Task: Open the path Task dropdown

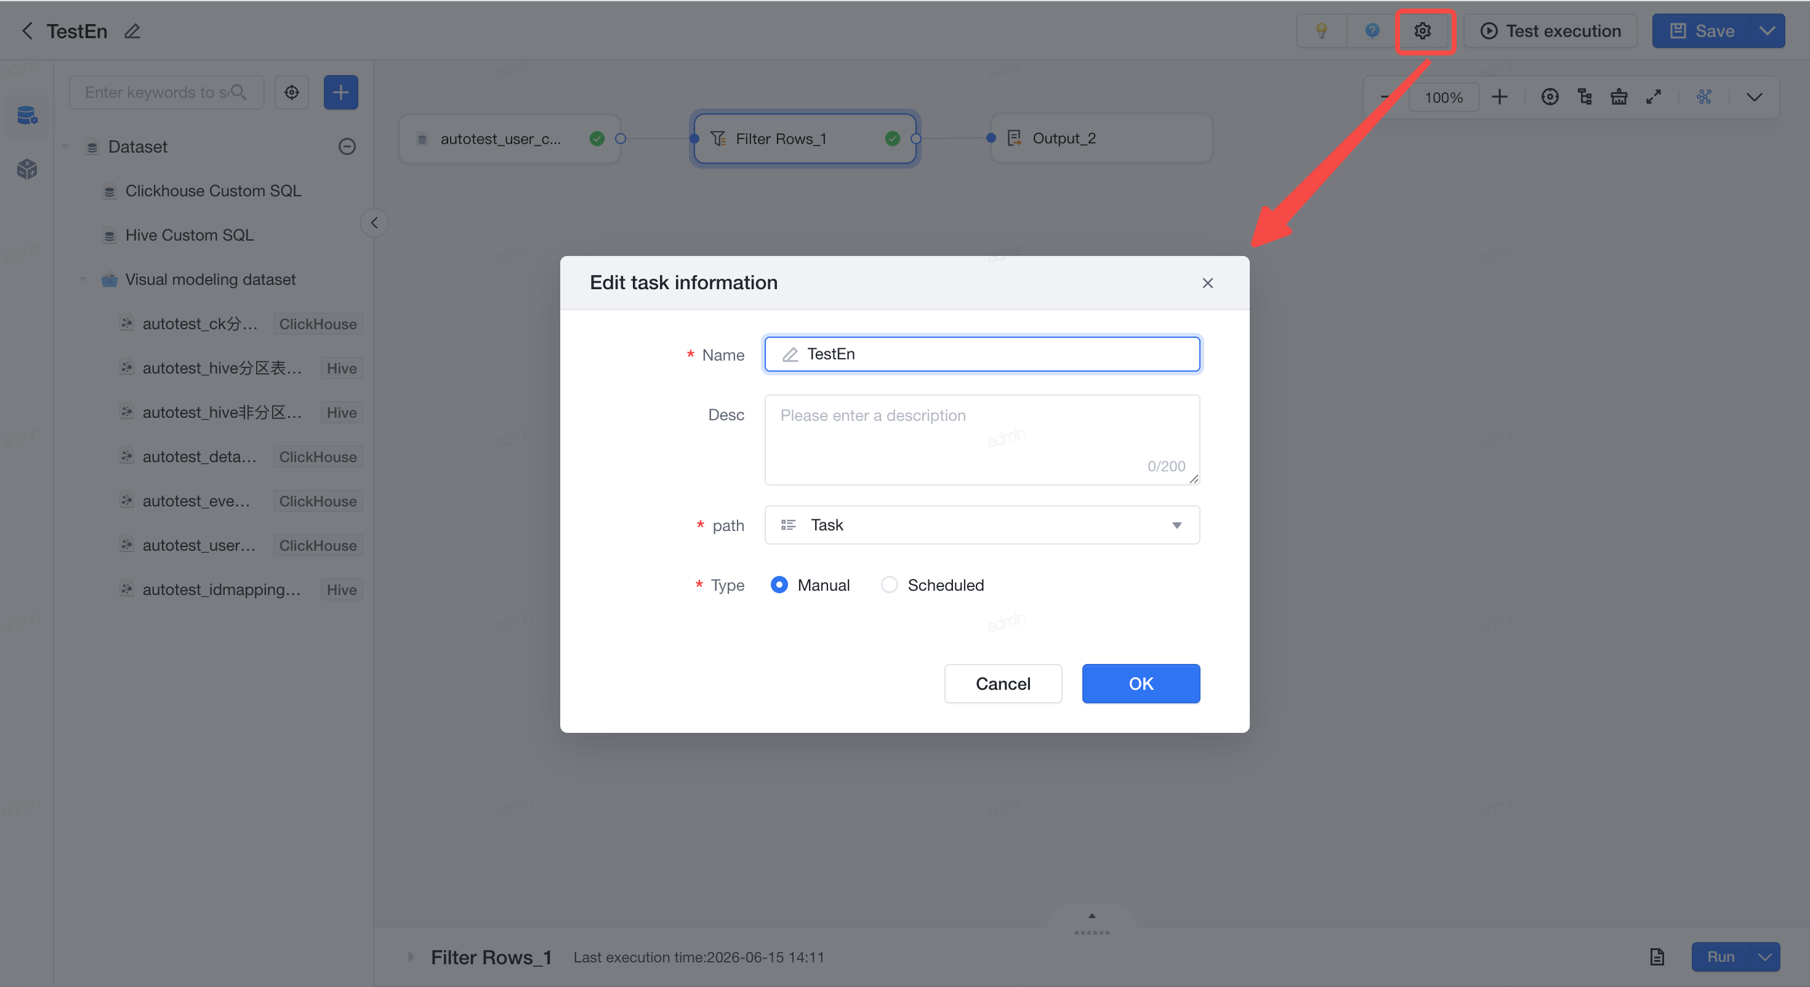Action: (981, 525)
